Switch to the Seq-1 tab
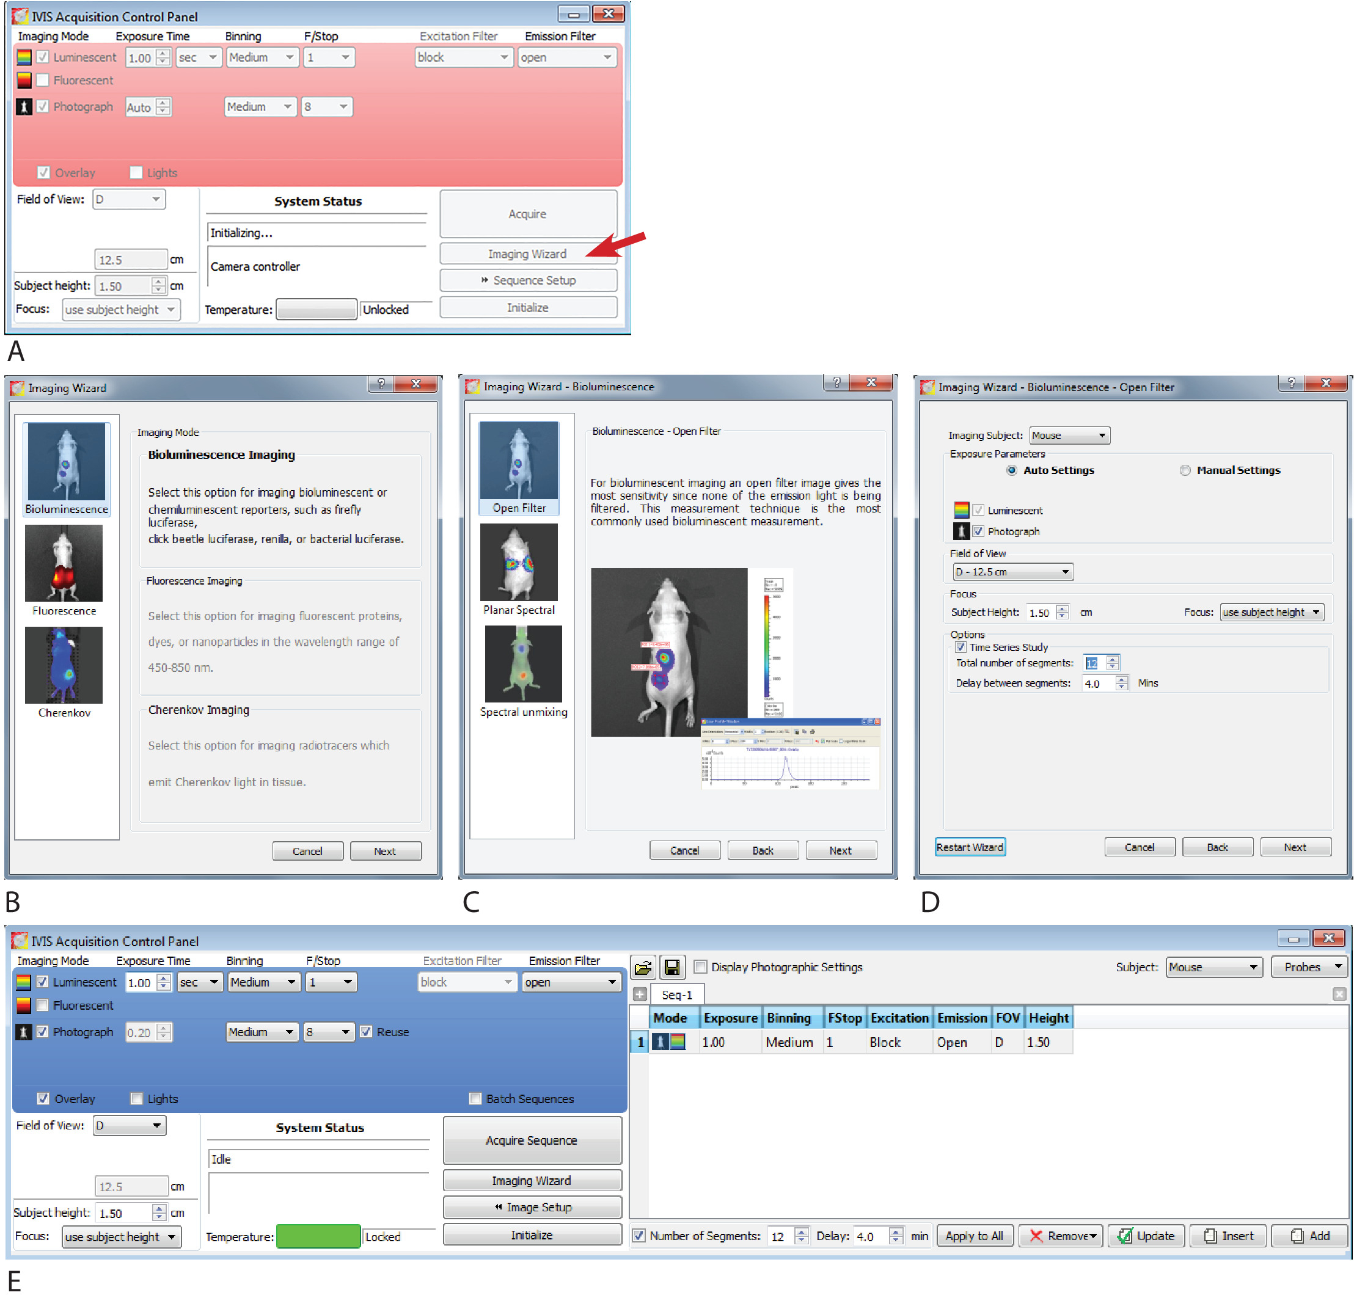The height and width of the screenshot is (1295, 1354). click(x=676, y=994)
